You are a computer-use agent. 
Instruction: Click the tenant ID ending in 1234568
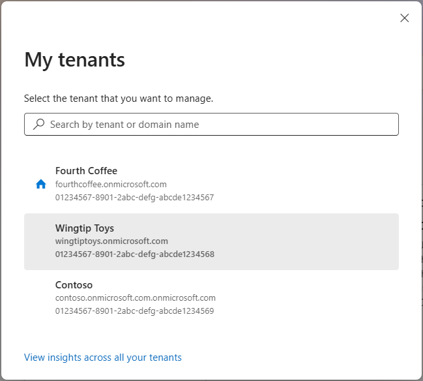click(135, 254)
